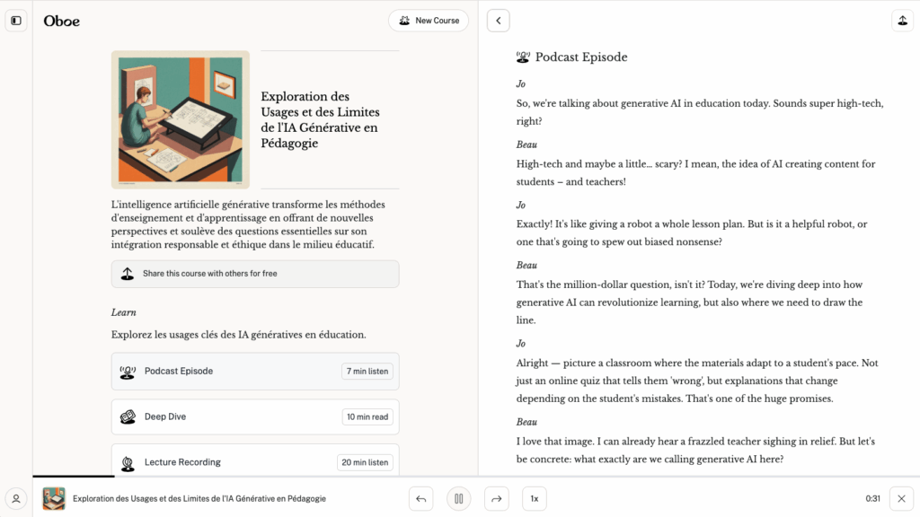Change the 1x playback speed
This screenshot has height=517, width=920.
(x=534, y=498)
